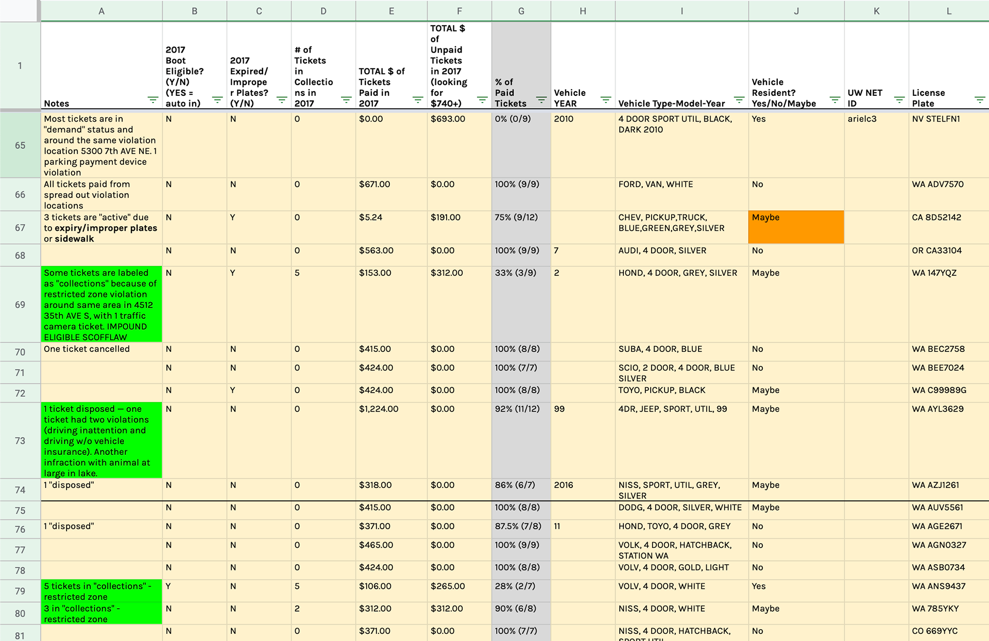
Task: Click green '3 in collections' note
Action: 101,614
